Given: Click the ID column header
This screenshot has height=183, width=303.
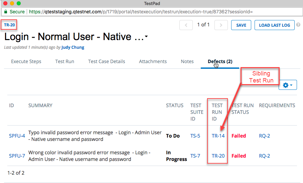Looking at the screenshot, I should click(11, 105).
